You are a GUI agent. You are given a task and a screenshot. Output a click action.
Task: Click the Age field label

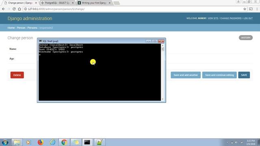point(12,58)
